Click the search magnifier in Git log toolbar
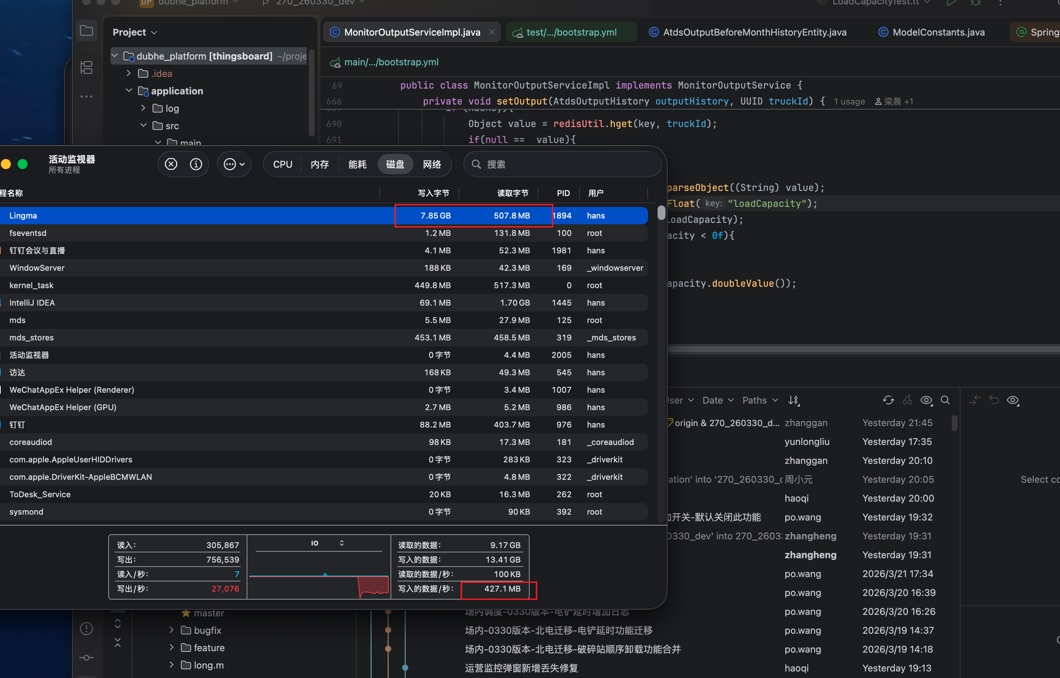The height and width of the screenshot is (678, 1060). [x=945, y=400]
